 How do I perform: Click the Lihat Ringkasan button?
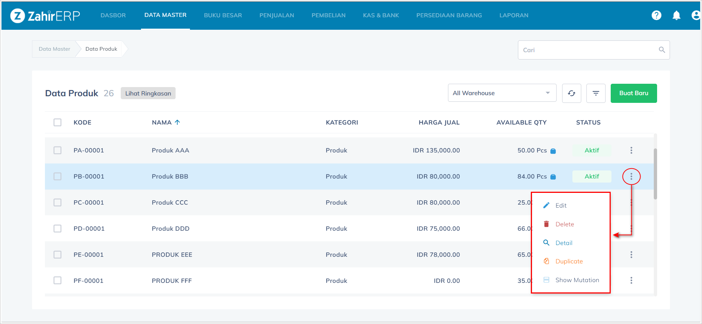coord(148,93)
